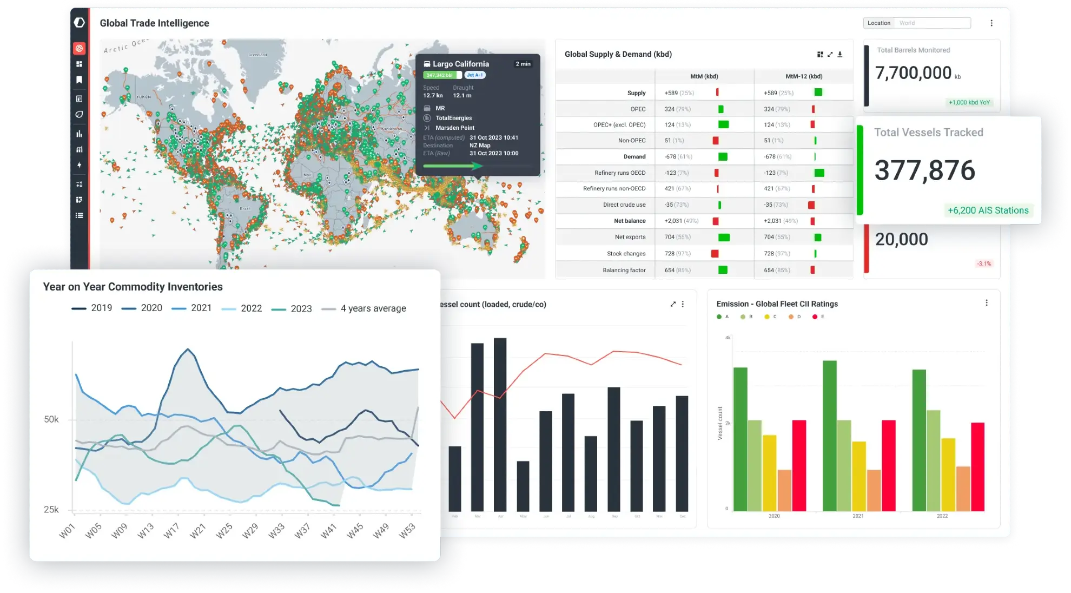The image size is (1071, 593).
Task: Select the A rating green legend swatch
Action: tap(719, 317)
